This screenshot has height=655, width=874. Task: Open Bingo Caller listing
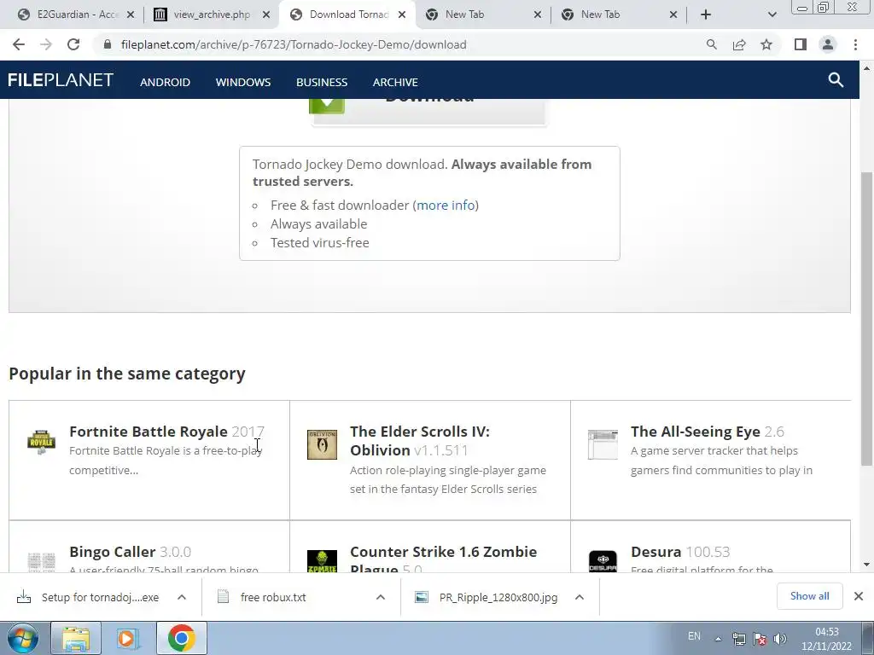tap(112, 552)
